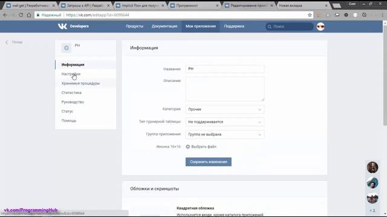387x217 pixels.
Task: Switch to the Запросы к API tab
Action: click(x=85, y=5)
